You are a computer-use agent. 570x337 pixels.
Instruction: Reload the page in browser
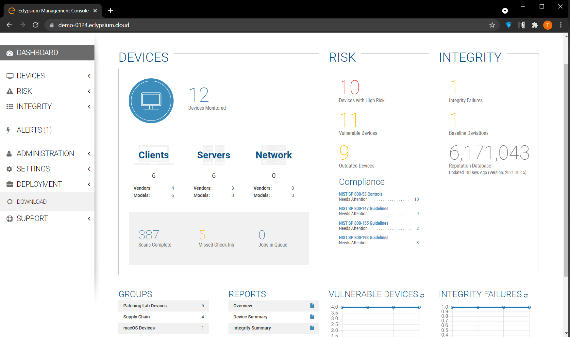[x=36, y=25]
